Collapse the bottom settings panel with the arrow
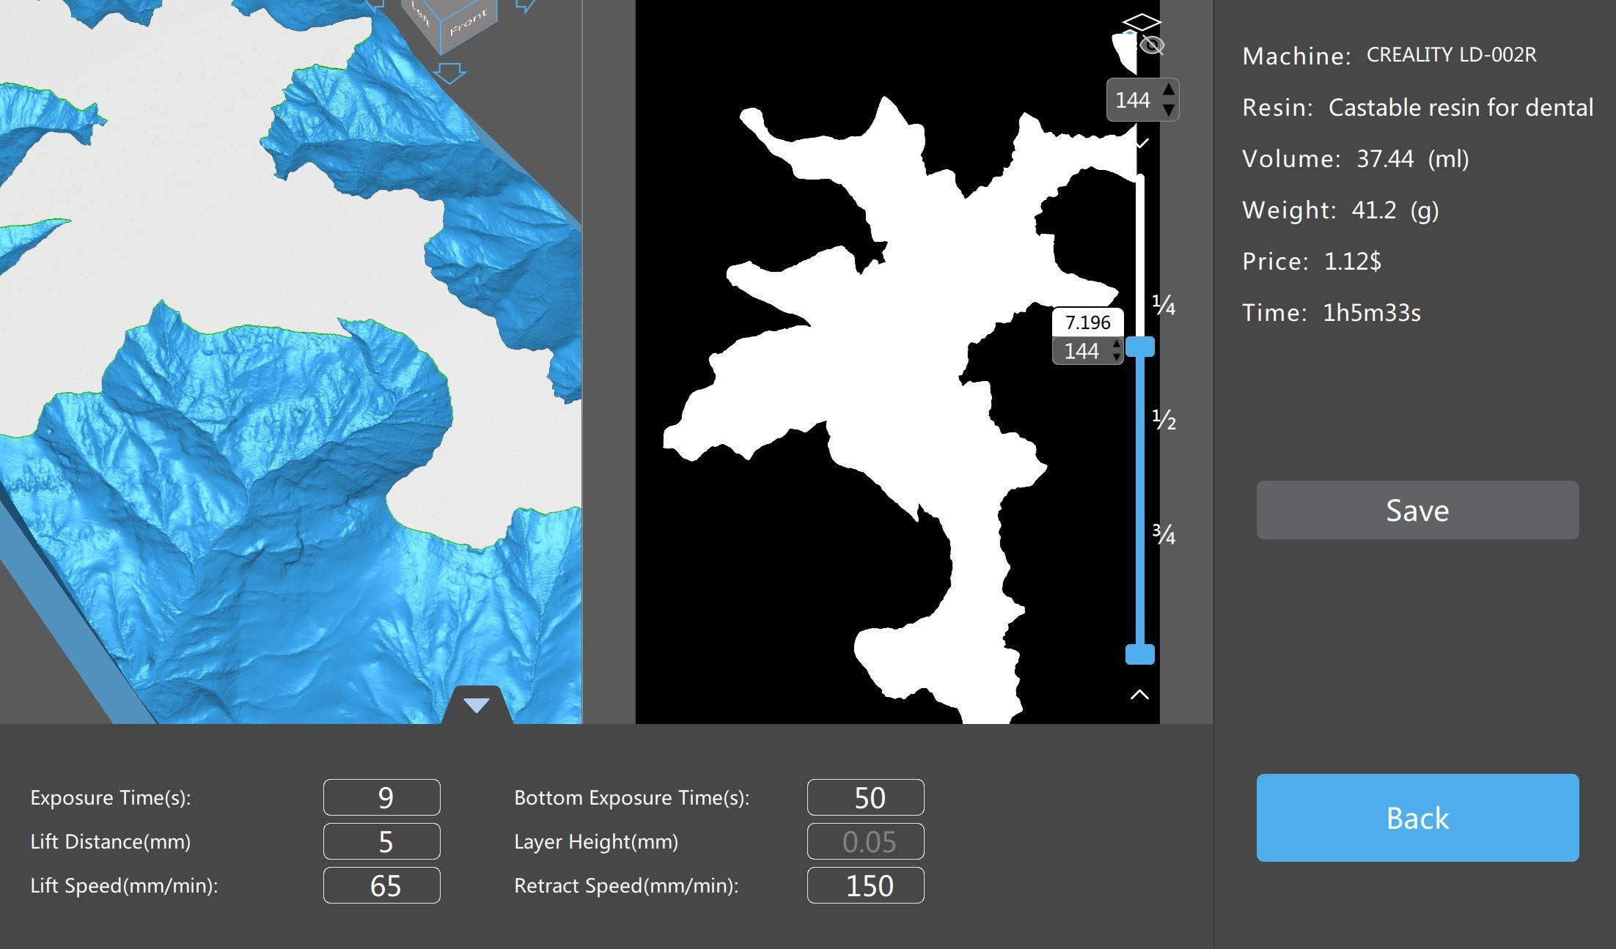Screen dimensions: 1616x949 click(477, 706)
